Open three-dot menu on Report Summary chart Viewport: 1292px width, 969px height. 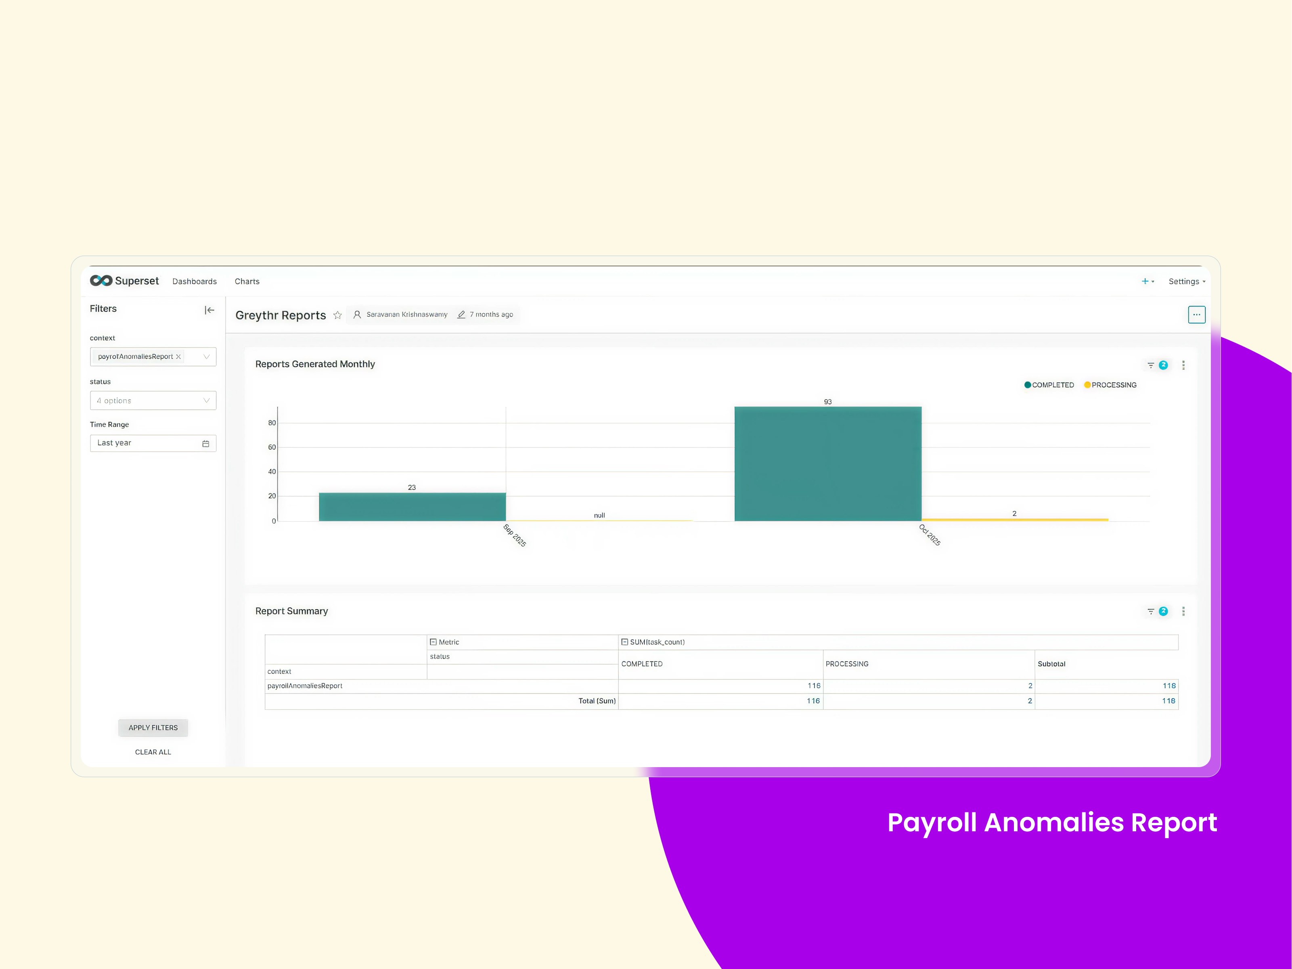[1183, 611]
